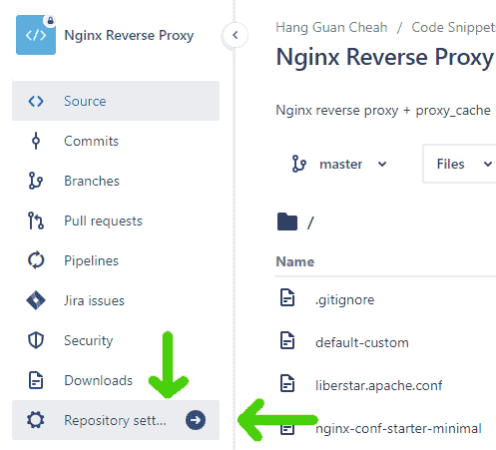This screenshot has height=450, width=496.
Task: Click the chevron next to master
Action: [x=382, y=164]
